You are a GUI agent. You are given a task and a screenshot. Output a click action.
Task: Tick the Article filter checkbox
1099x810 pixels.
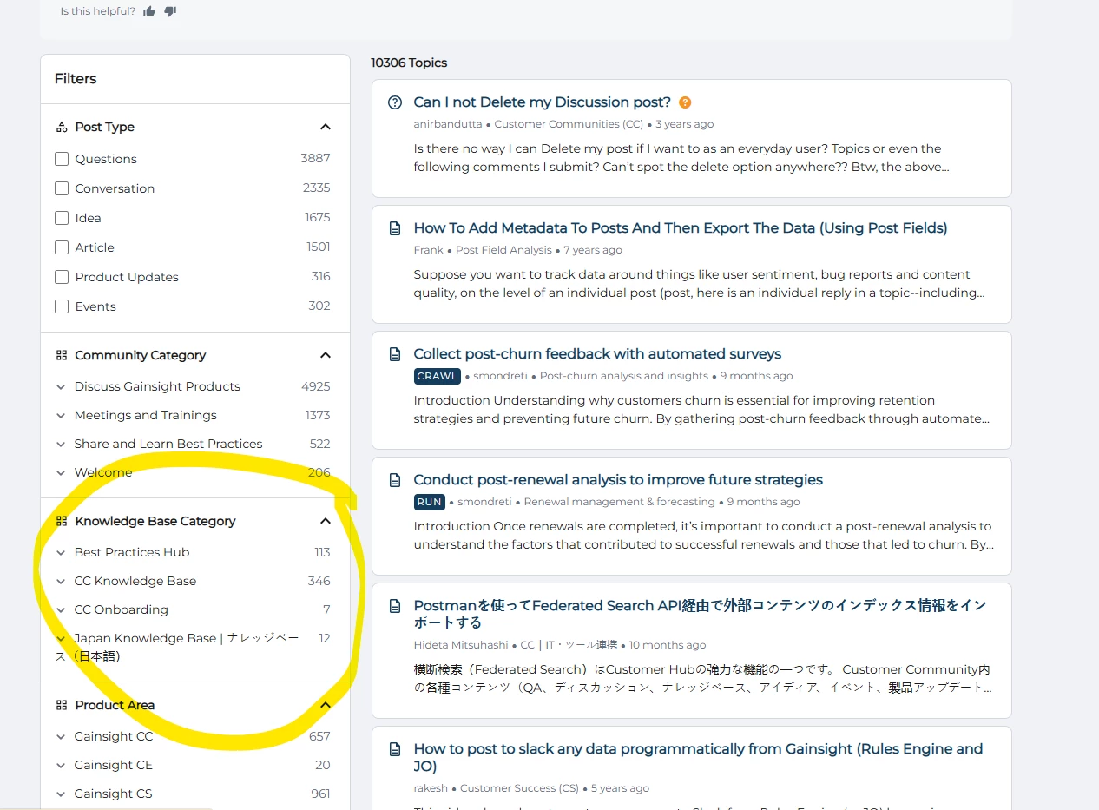coord(62,247)
